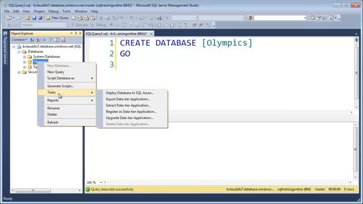Click the 'Query executed successfully.' status text
The width and height of the screenshot is (363, 204).
[x=112, y=189]
